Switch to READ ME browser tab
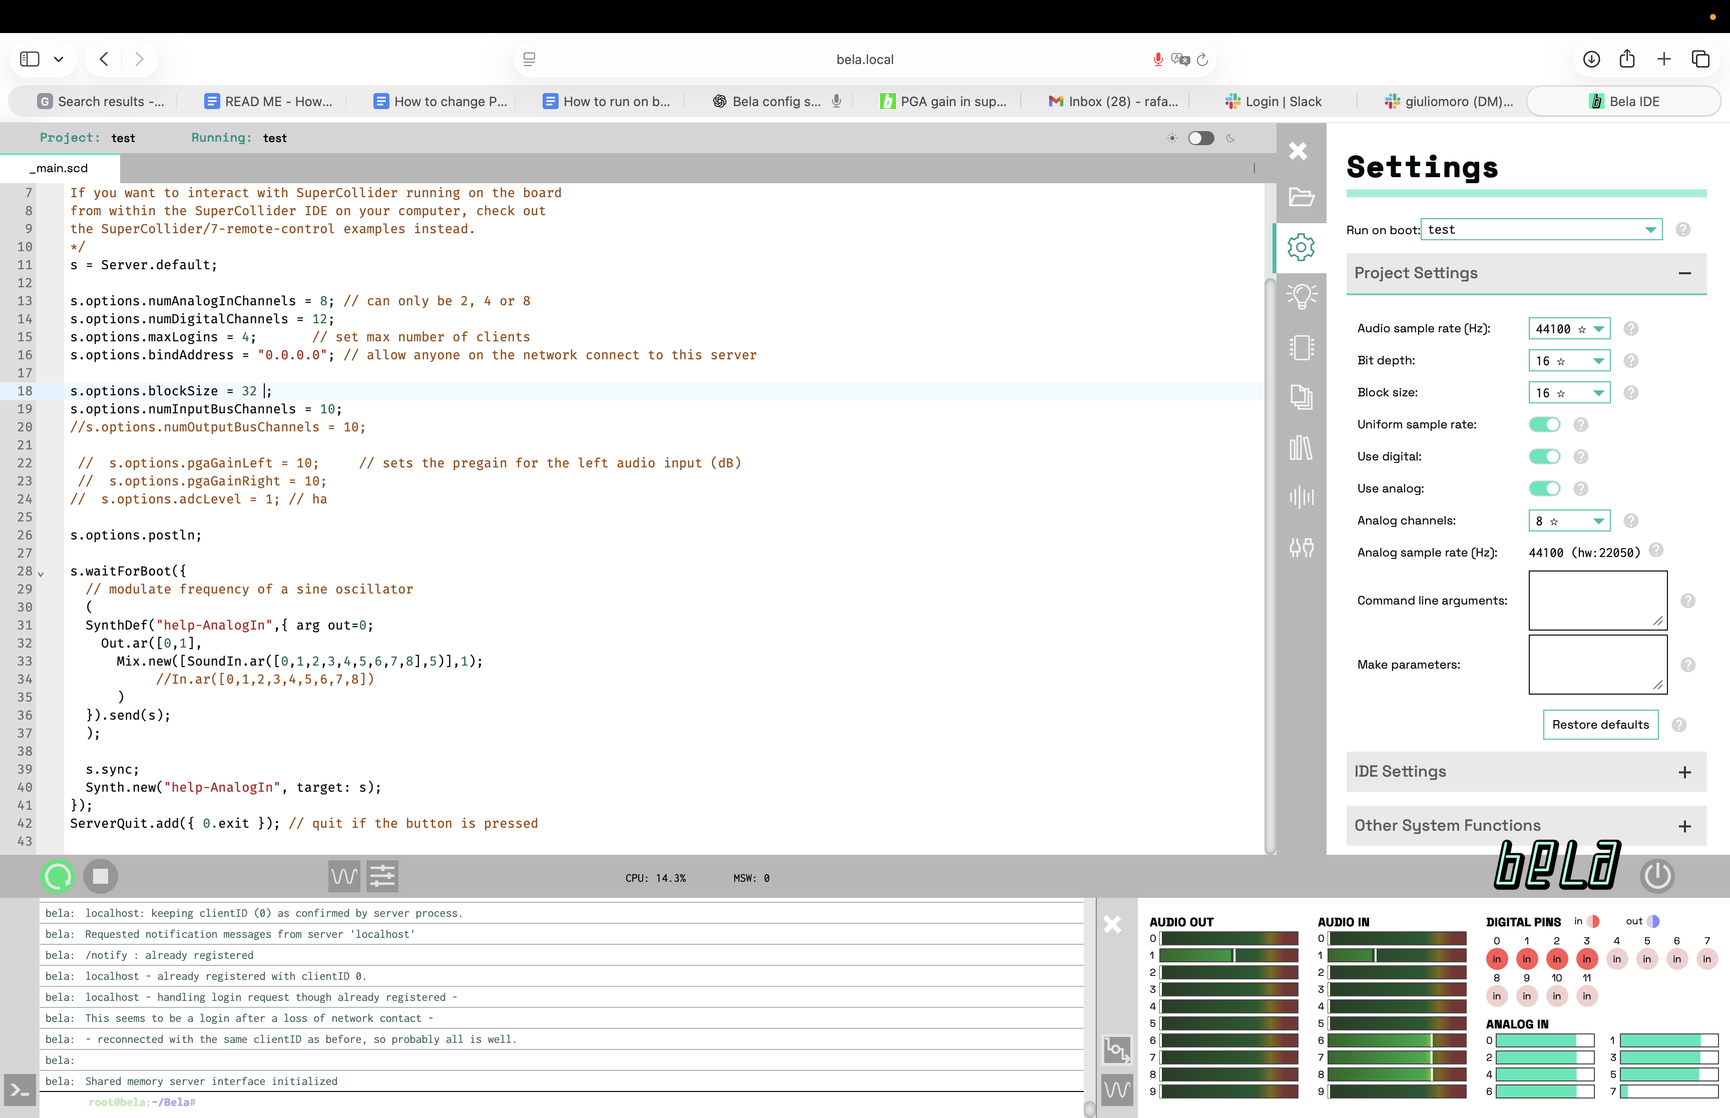This screenshot has height=1118, width=1730. coord(268,102)
